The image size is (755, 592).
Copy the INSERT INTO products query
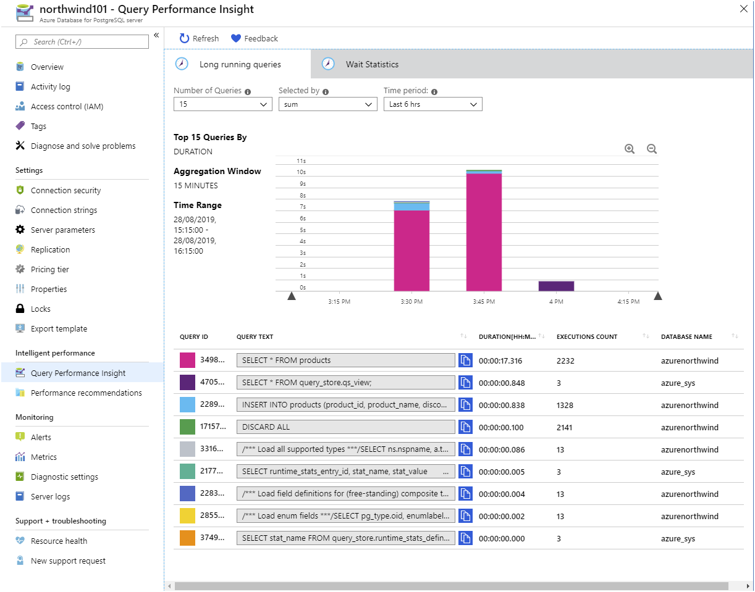point(465,405)
